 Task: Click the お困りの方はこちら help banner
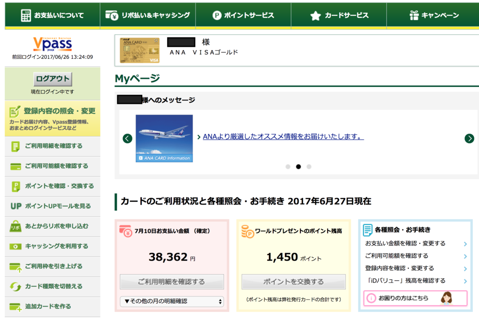pyautogui.click(x=415, y=298)
